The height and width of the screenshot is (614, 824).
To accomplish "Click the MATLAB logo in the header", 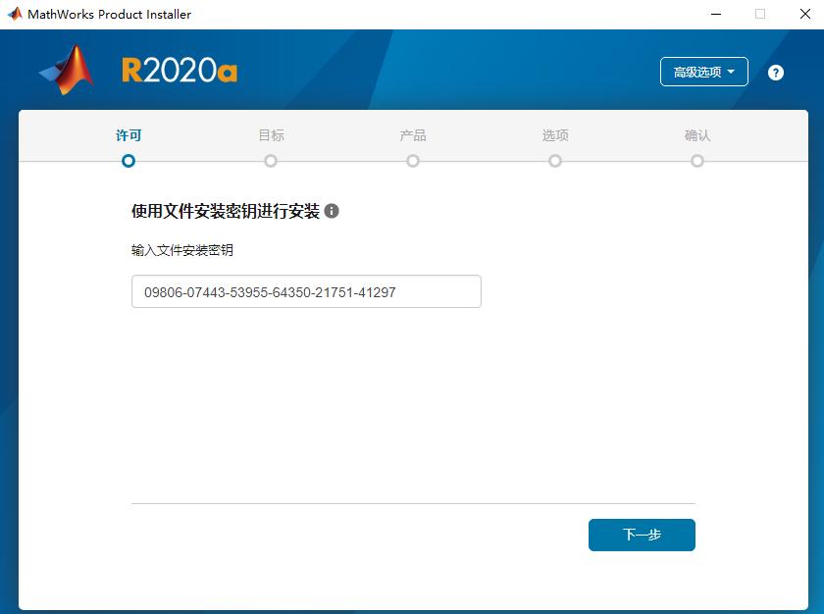I will coord(68,70).
